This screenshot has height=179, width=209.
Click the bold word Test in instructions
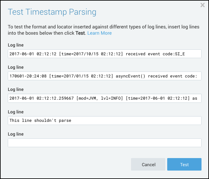click(x=80, y=33)
